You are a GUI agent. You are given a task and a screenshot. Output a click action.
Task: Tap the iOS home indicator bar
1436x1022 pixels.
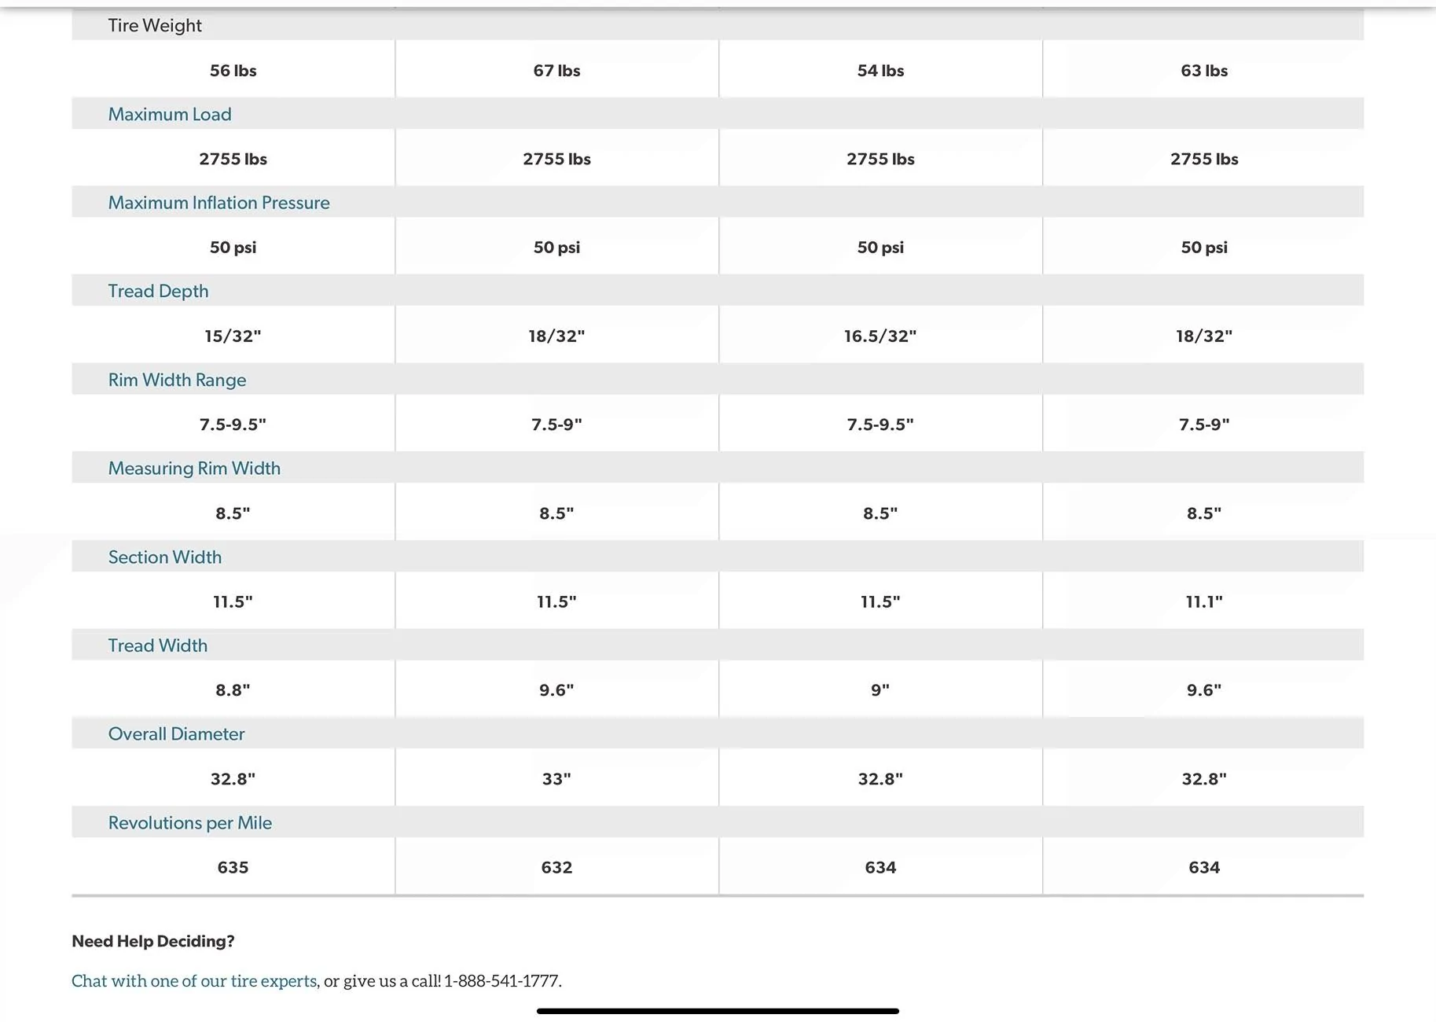pos(718,1011)
